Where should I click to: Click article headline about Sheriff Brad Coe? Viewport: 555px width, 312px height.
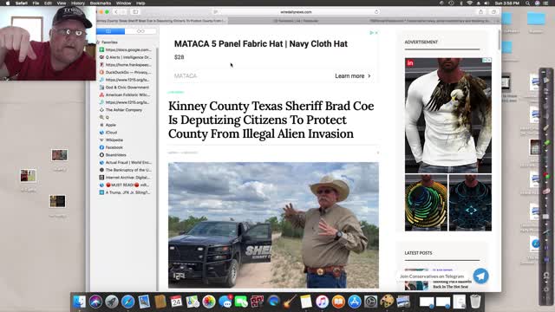[271, 120]
